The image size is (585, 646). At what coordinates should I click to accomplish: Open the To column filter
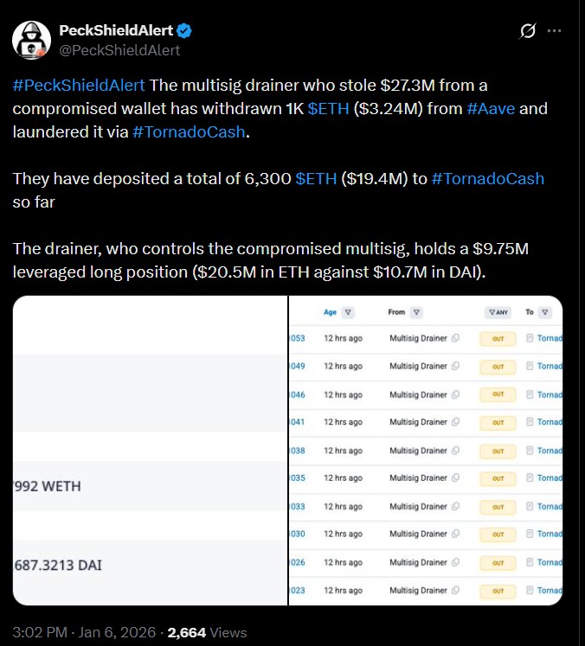click(x=543, y=312)
